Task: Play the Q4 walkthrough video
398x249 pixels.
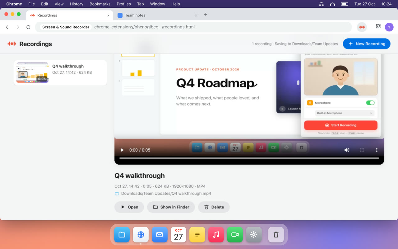Action: 122,150
